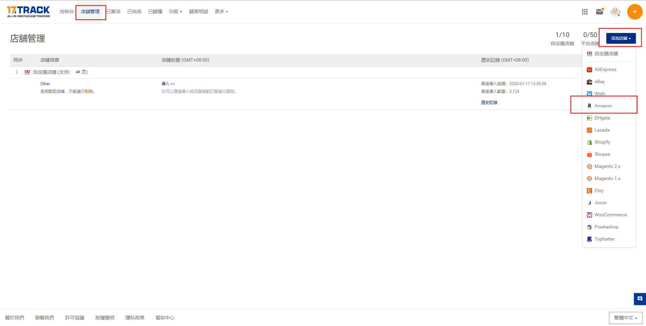Screen dimensions: 646x326
Task: Click the 店鋪管理 page heading
Action: tap(28, 38)
